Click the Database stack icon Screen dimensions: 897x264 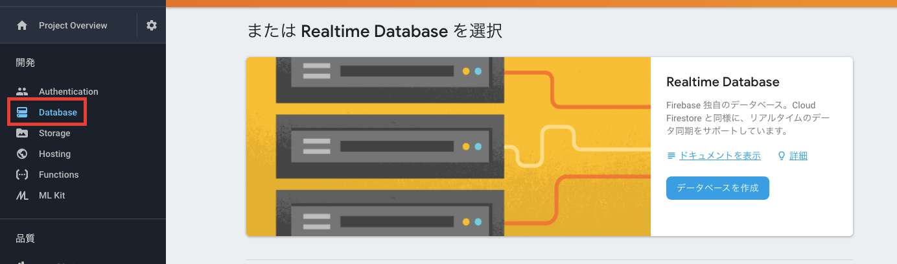click(22, 112)
